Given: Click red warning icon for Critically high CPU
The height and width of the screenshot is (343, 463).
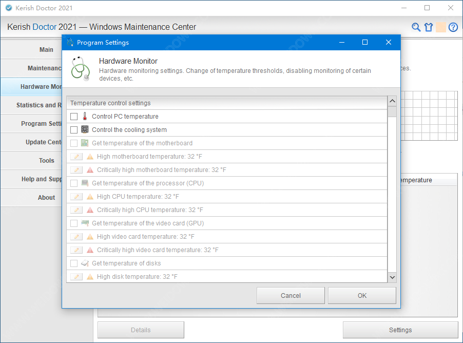Looking at the screenshot, I should 90,210.
